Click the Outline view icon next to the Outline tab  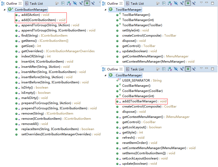tap(2, 3)
